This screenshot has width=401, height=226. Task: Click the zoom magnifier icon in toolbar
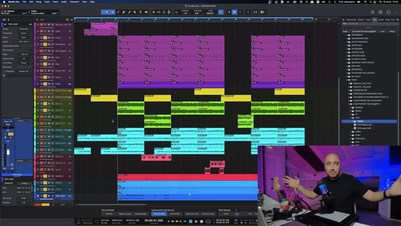[164, 12]
